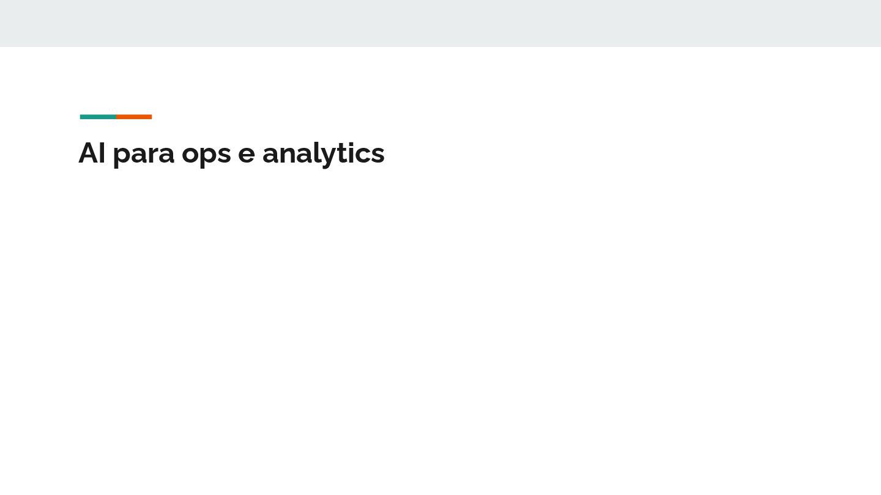Click the teal accent bar segment
This screenshot has width=881, height=495.
[98, 117]
